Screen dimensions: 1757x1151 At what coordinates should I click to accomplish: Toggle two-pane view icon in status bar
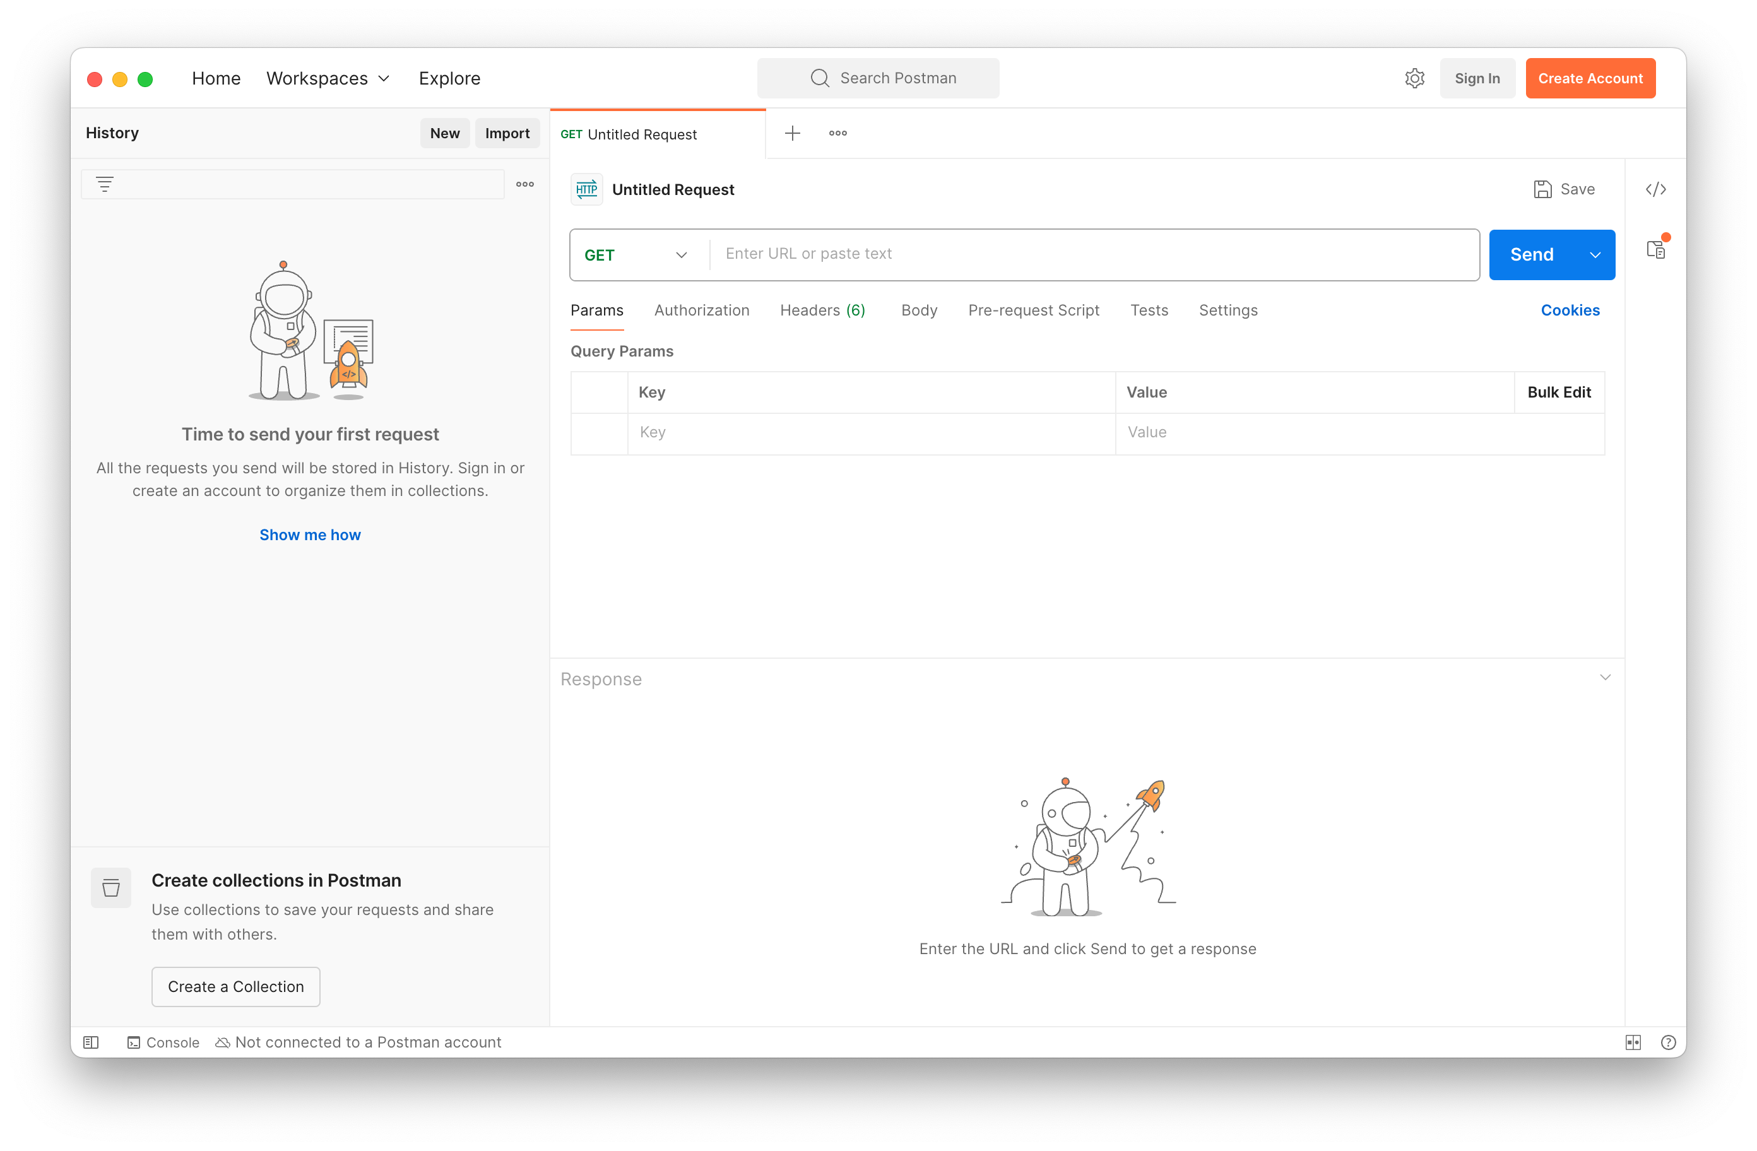(x=1632, y=1042)
